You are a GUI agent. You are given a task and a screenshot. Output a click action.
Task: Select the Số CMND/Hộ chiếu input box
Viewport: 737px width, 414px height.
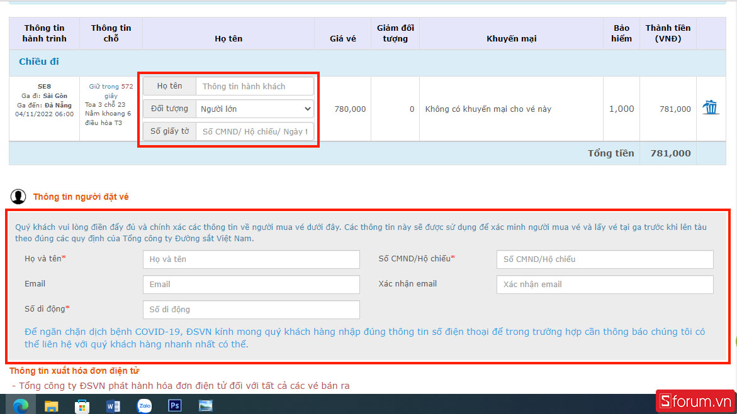[604, 259]
